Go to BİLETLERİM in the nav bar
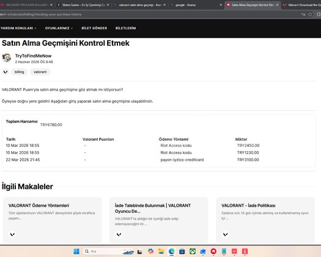Image resolution: width=321 pixels, height=257 pixels. click(x=126, y=28)
